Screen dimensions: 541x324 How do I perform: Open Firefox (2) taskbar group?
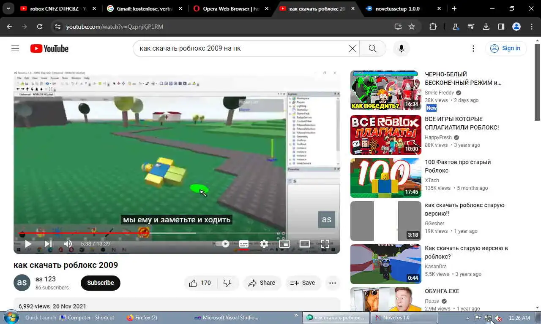point(142,318)
